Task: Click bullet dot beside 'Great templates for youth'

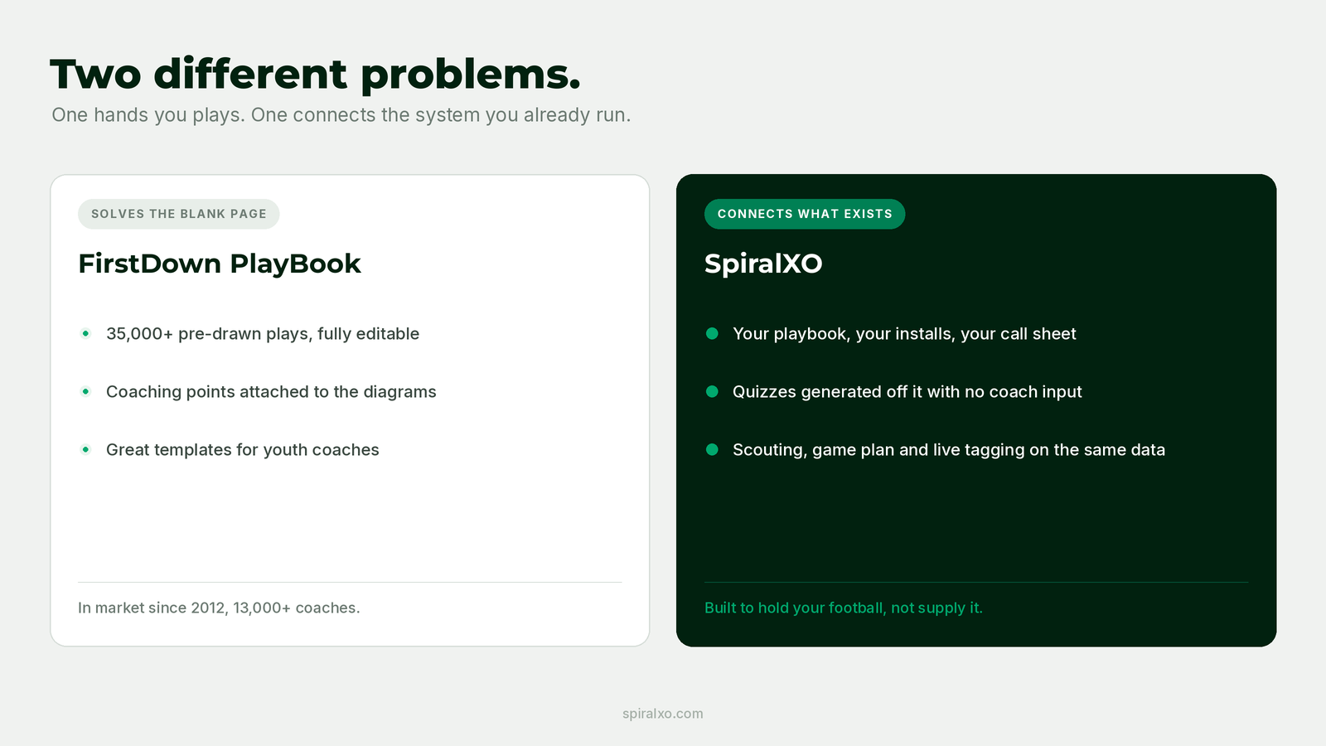Action: click(x=85, y=449)
